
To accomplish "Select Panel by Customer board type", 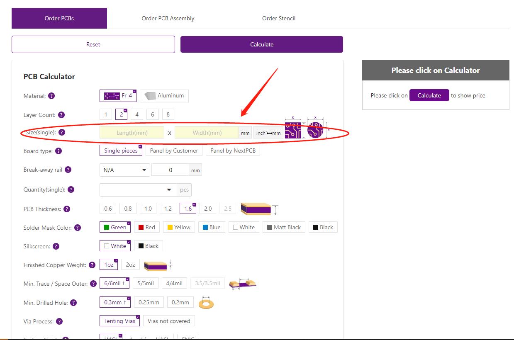I will tap(174, 151).
